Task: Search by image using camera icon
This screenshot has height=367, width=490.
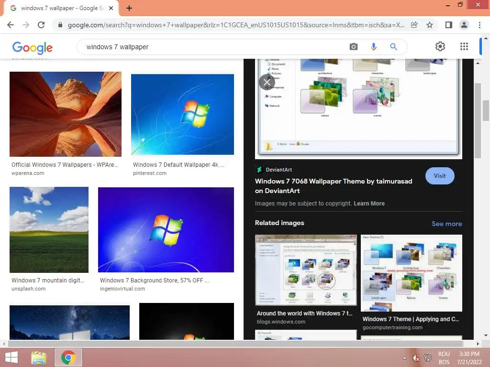Action: [x=354, y=47]
